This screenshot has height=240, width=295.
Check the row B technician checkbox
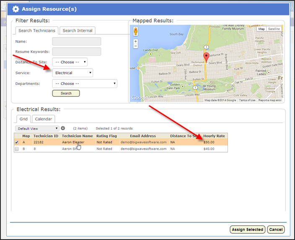tap(17, 149)
